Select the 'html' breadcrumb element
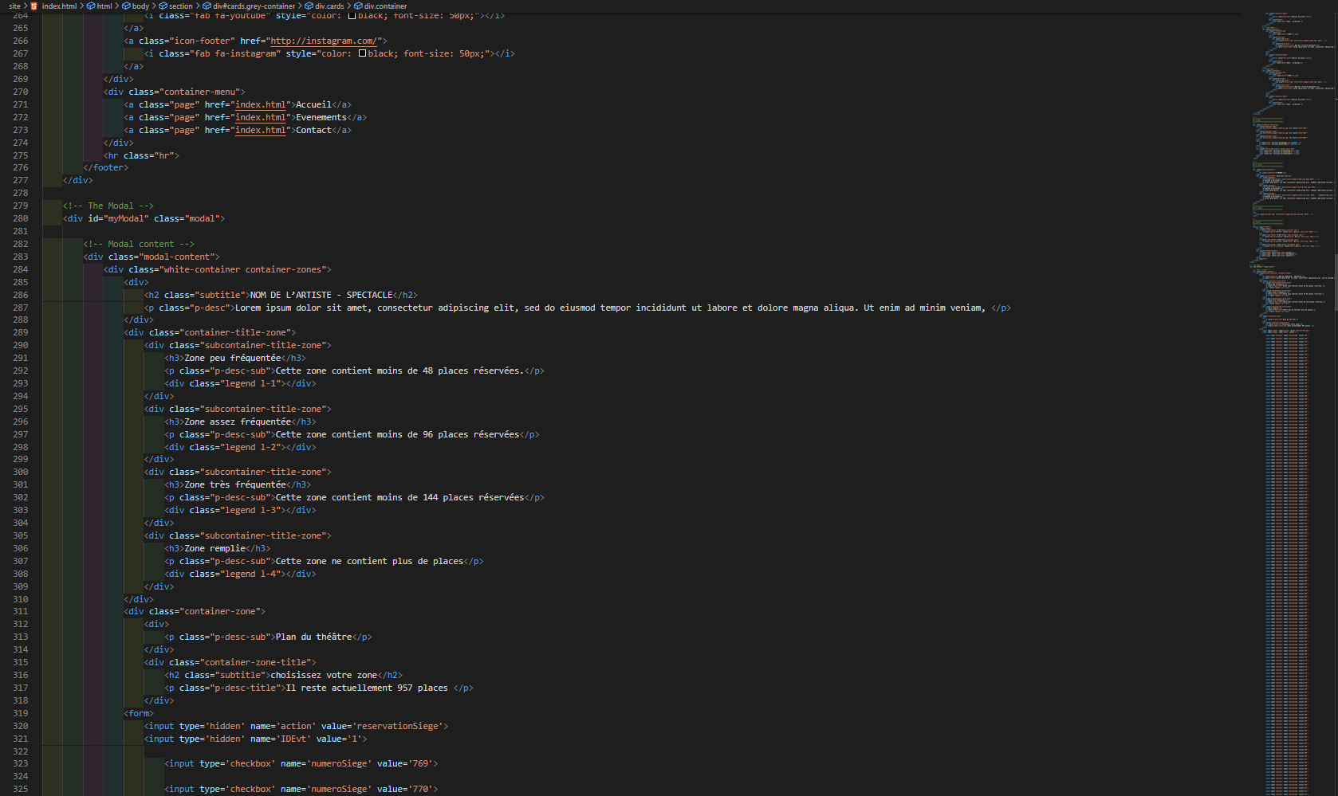Screen dimensions: 1338x796 click(104, 6)
